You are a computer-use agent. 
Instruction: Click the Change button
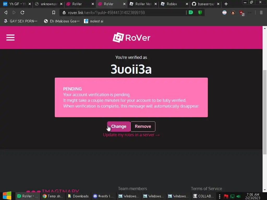(x=119, y=126)
